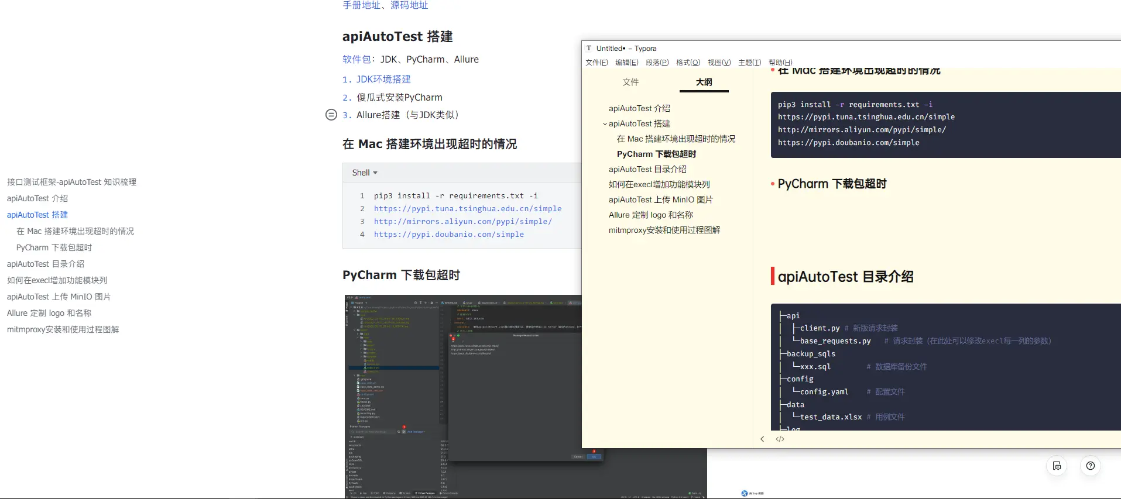Go to PyCharm 下载包超时 in page TOC
Screen dimensions: 1121x499
54,247
